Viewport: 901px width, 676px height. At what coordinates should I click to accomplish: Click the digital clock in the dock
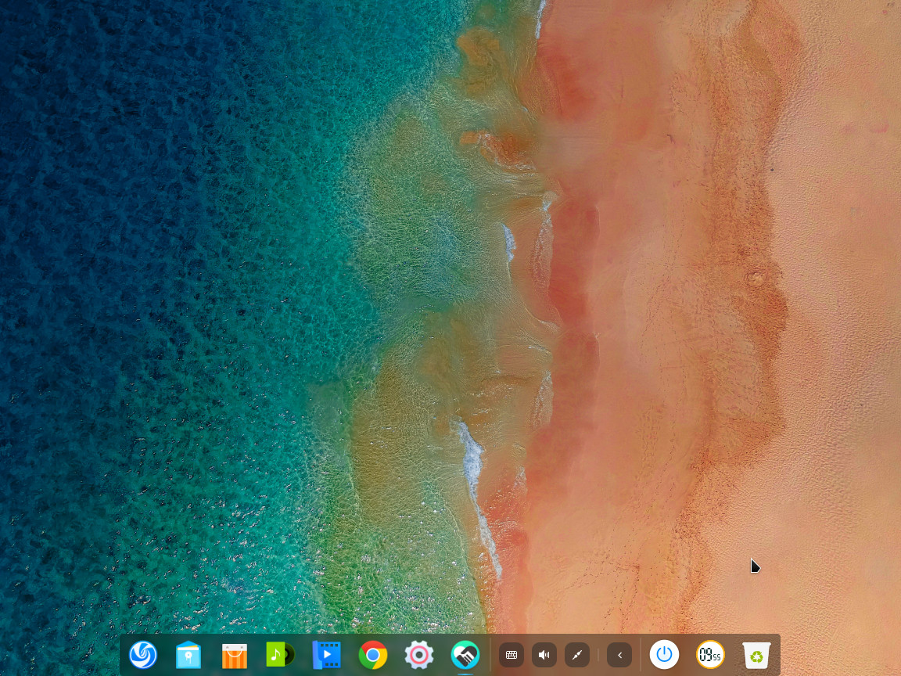pyautogui.click(x=710, y=655)
